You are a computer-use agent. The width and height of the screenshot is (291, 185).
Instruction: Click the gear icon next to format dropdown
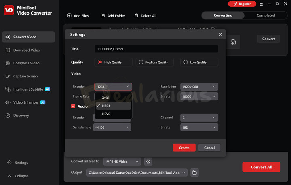pos(148,162)
